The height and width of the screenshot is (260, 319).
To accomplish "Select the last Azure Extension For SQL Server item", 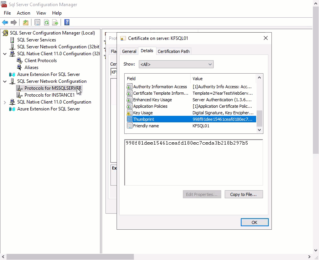I will [48, 109].
